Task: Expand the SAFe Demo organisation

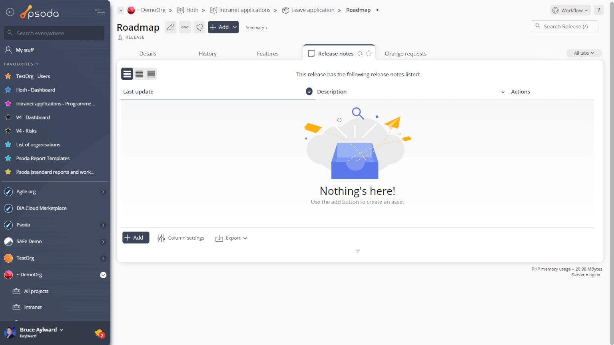Action: (103, 242)
